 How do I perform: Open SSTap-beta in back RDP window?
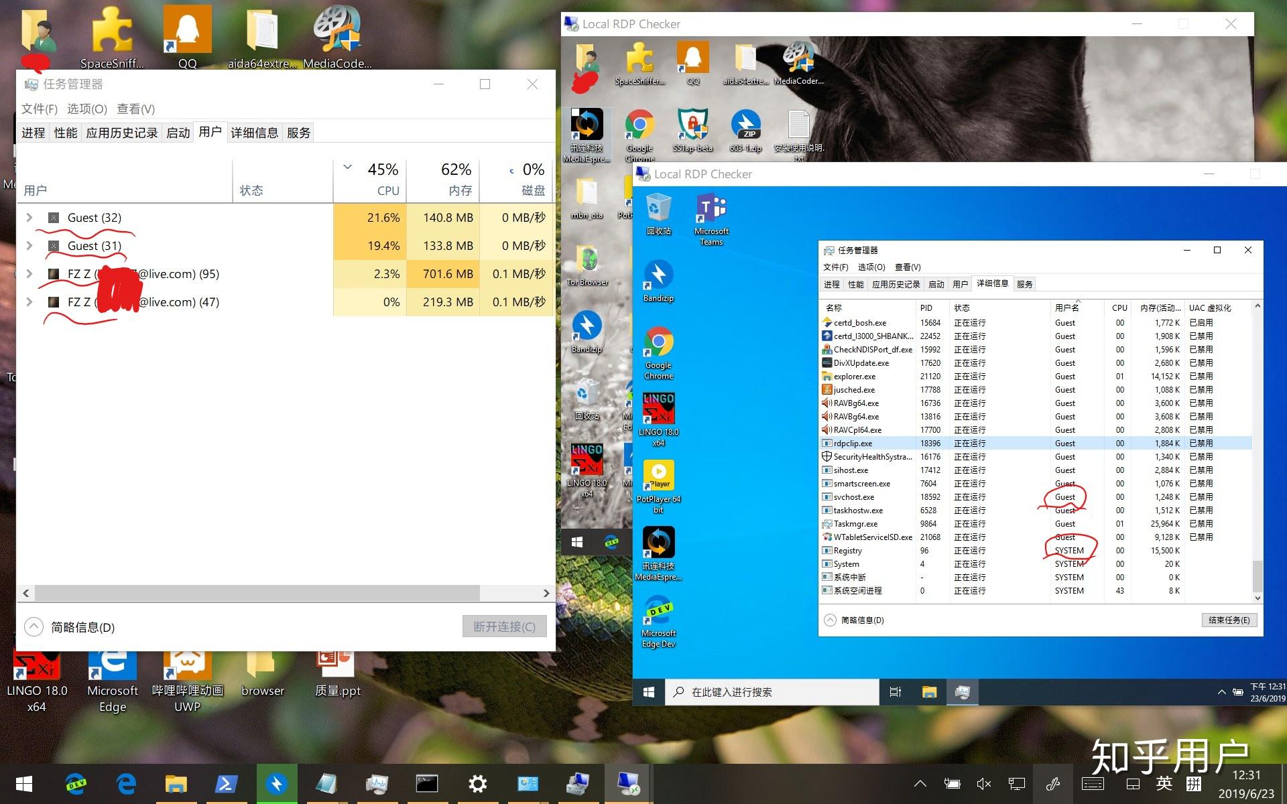click(x=692, y=131)
